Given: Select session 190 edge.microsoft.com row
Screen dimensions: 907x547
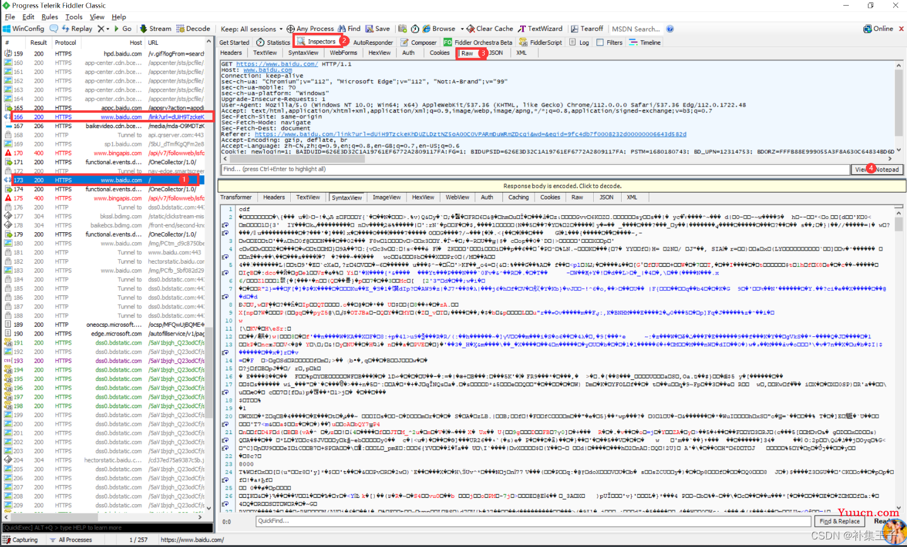Looking at the screenshot, I should (104, 334).
